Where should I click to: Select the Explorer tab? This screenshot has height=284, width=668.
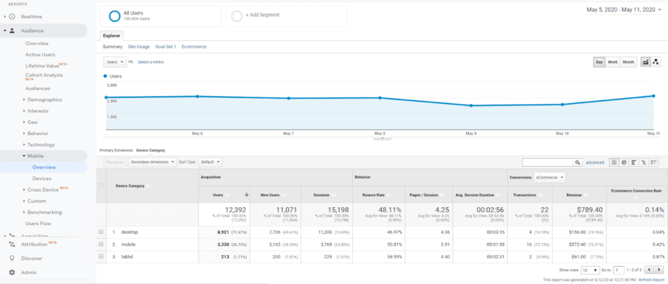pos(112,36)
